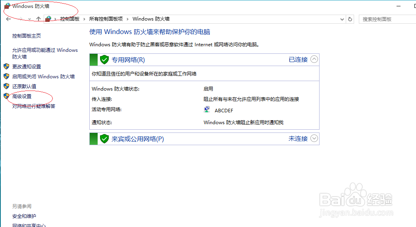Click 传入连接: label
This screenshot has width=416, height=227.
pos(102,99)
